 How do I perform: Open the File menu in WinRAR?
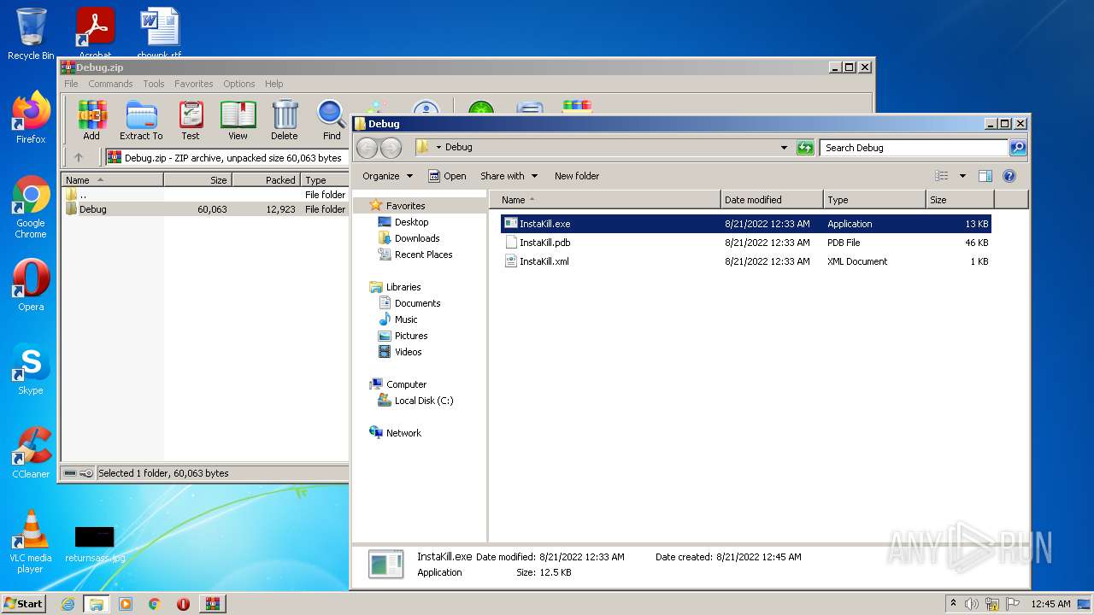71,84
